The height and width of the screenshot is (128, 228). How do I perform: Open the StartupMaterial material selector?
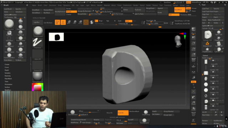tap(37, 77)
